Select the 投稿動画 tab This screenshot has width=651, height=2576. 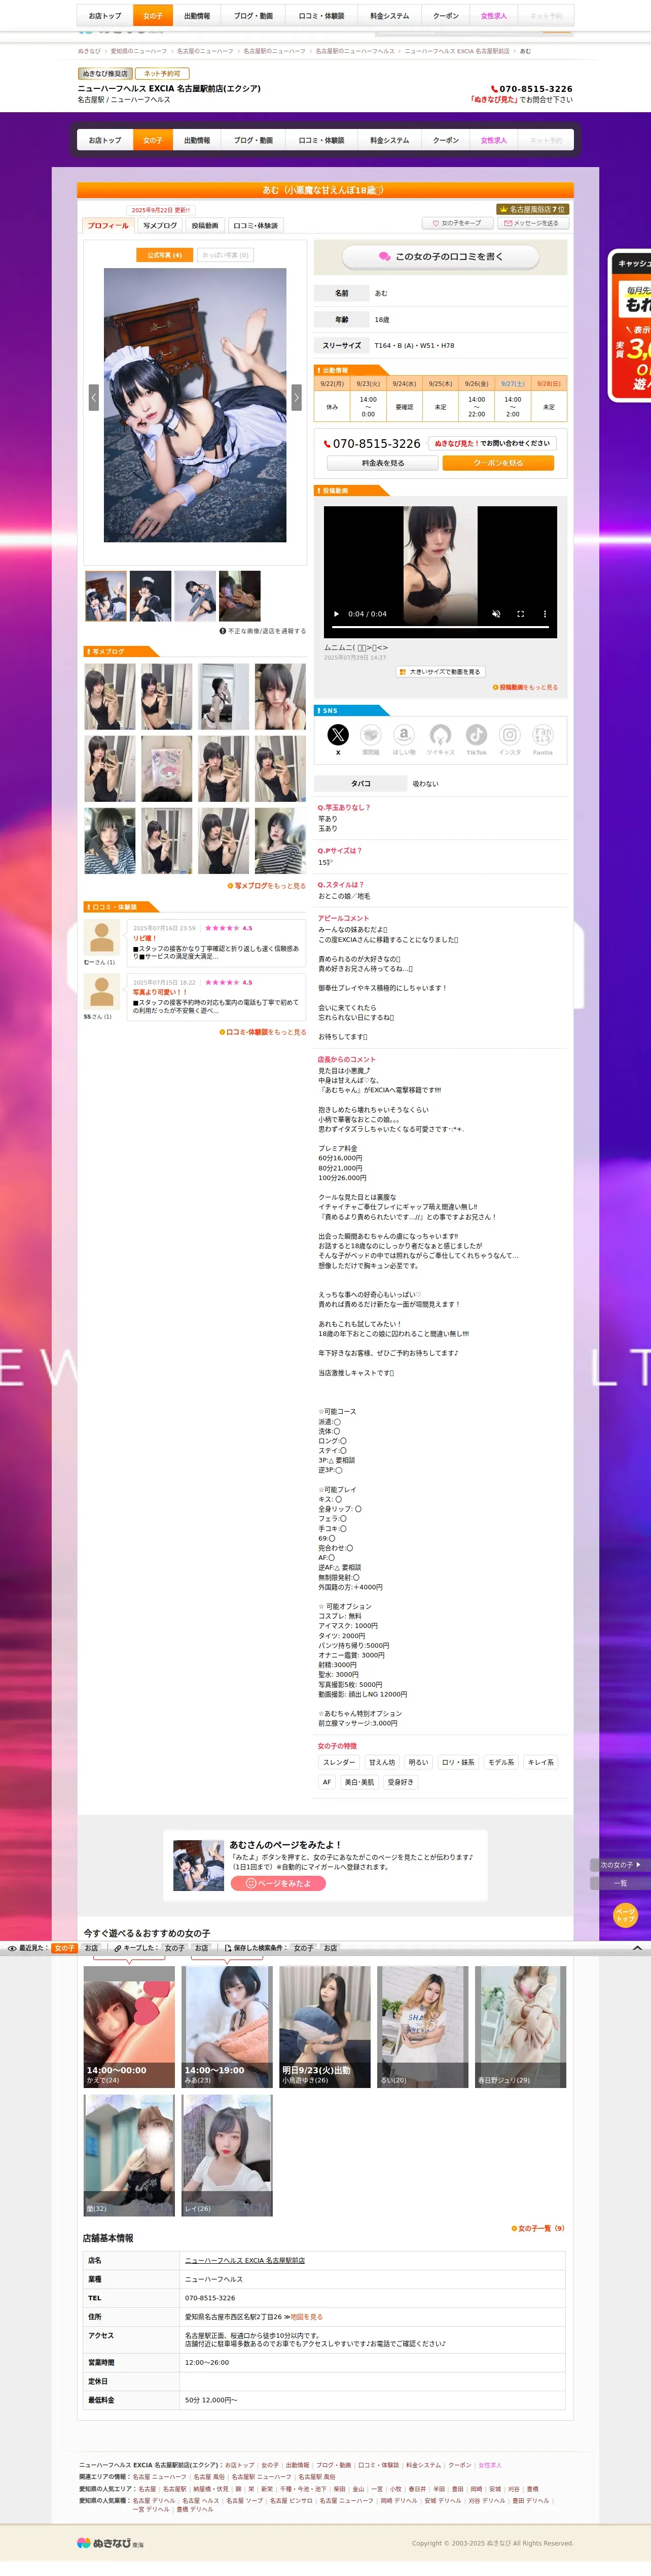205,226
